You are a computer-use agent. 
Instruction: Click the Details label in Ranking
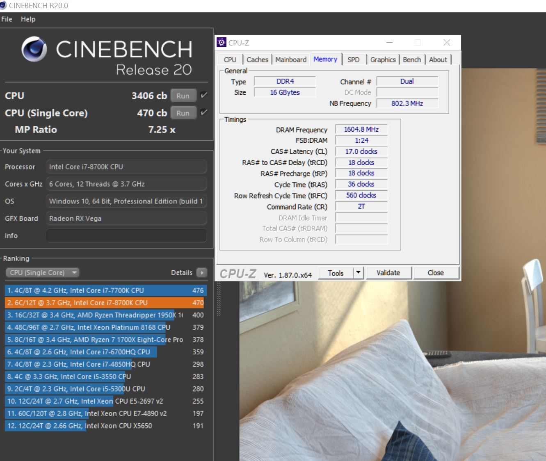181,273
